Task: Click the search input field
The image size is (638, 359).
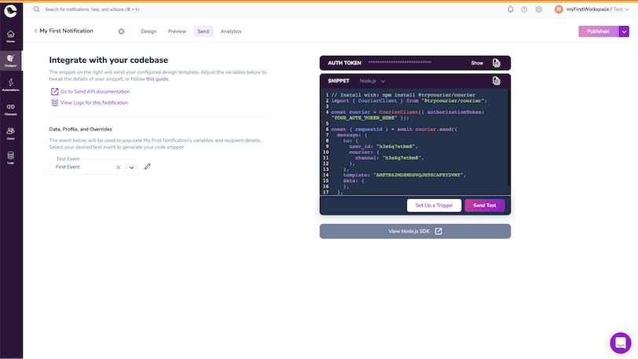Action: pos(92,9)
